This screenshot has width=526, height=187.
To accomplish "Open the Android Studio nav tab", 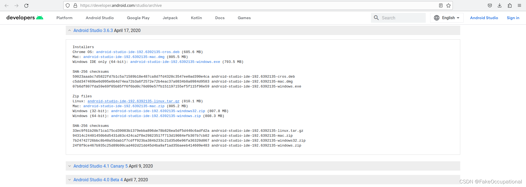I will (100, 18).
